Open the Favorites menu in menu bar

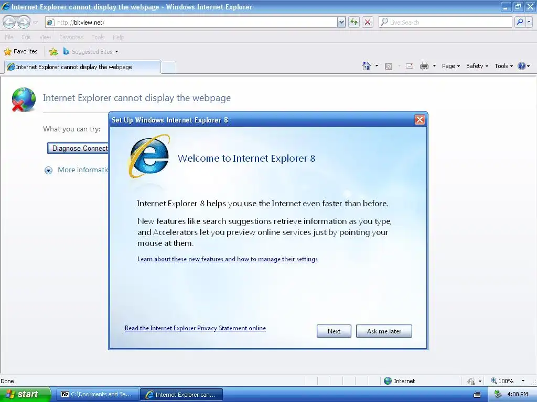[71, 37]
